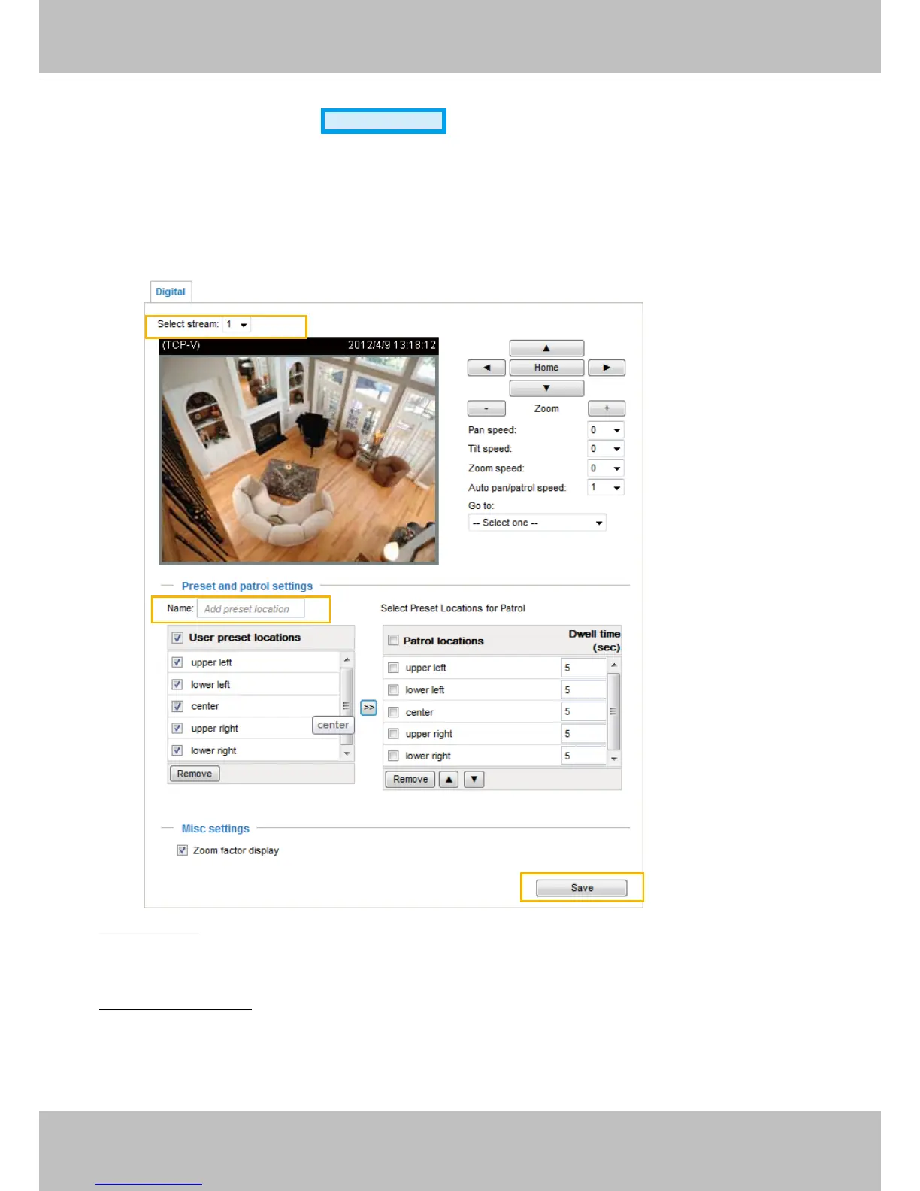Viewport: 920px width, 1191px height.
Task: Edit dwell time for upper left patrol
Action: pyautogui.click(x=584, y=668)
